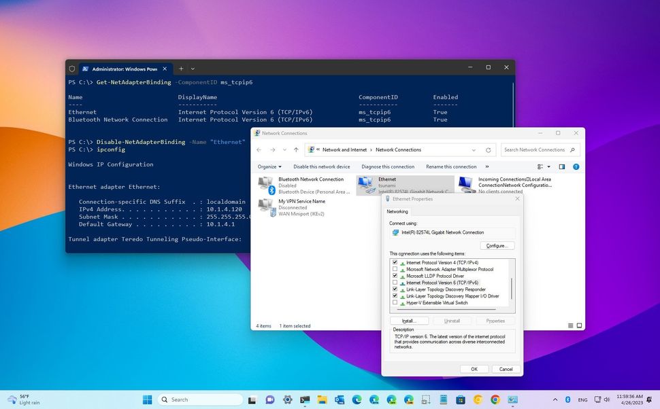Disable Internet Protocol Version 4 (TCP/IPv4)
The image size is (660, 409).
click(x=395, y=262)
